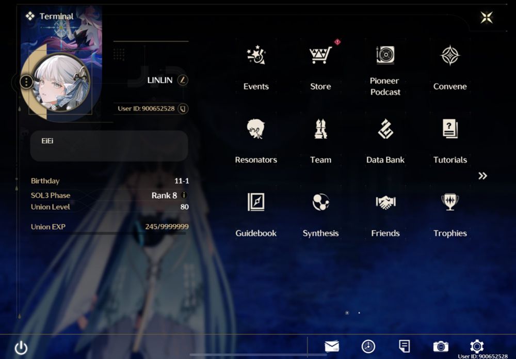Click the LINLIN player name
Screen dimensions: 516x359
[x=159, y=80]
